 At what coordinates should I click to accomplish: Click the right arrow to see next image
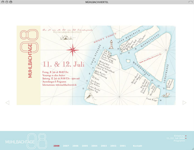point(184,102)
